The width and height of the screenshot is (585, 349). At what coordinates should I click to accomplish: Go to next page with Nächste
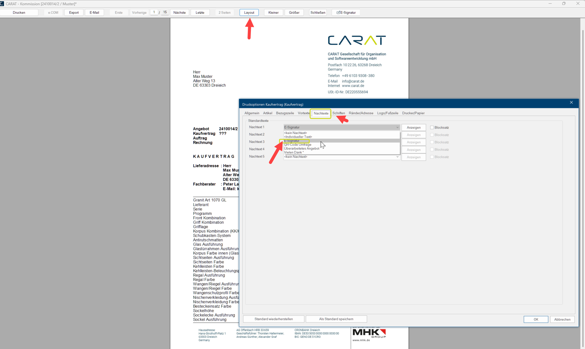point(179,13)
